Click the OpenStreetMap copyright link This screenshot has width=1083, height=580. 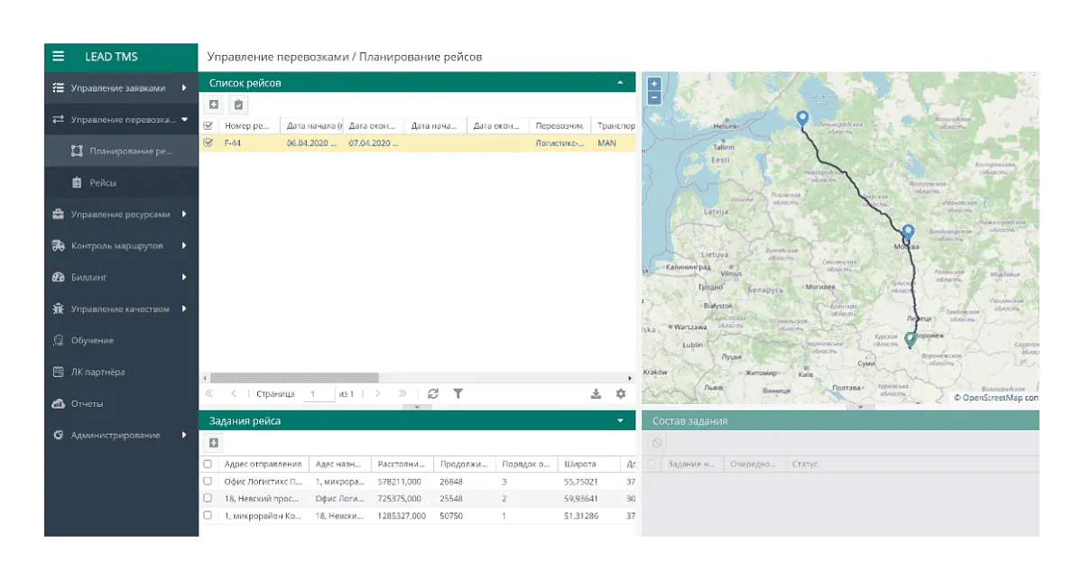click(x=990, y=395)
